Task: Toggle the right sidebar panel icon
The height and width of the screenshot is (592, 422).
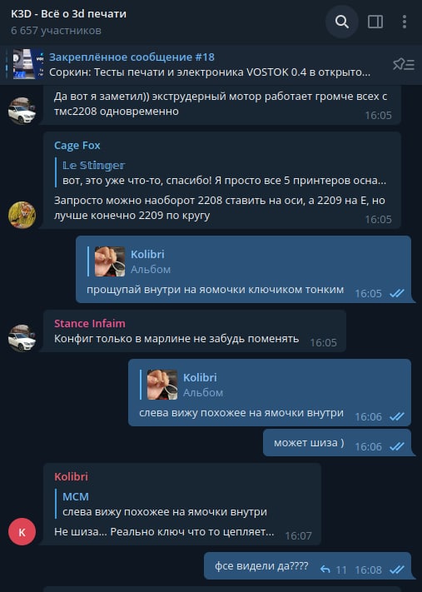Action: click(375, 22)
